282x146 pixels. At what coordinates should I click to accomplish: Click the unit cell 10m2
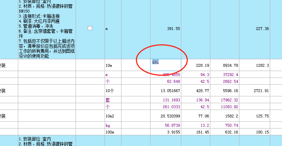110,116
